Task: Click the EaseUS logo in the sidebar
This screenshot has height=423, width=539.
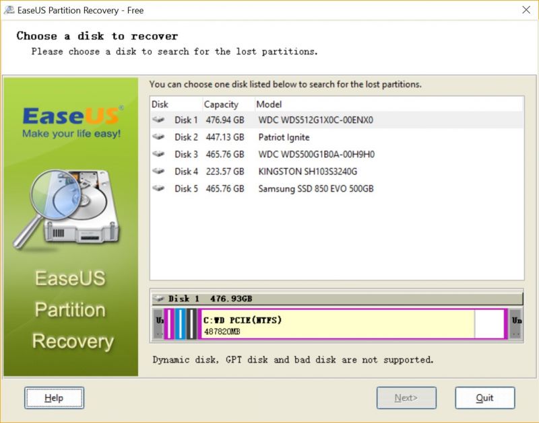Action: point(73,122)
